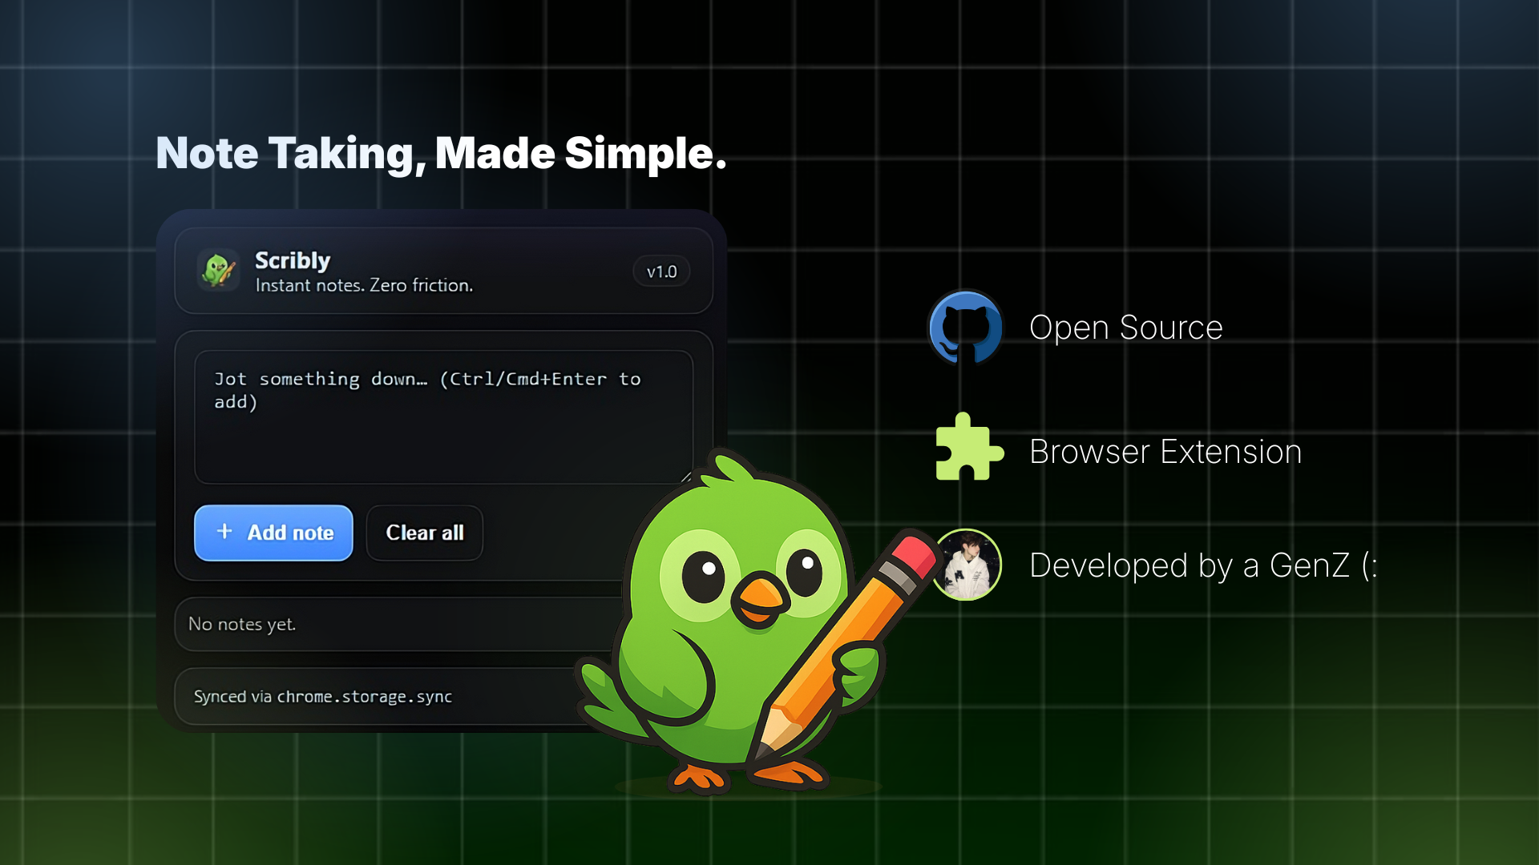Click the 'Browser Extension' label

1165,452
